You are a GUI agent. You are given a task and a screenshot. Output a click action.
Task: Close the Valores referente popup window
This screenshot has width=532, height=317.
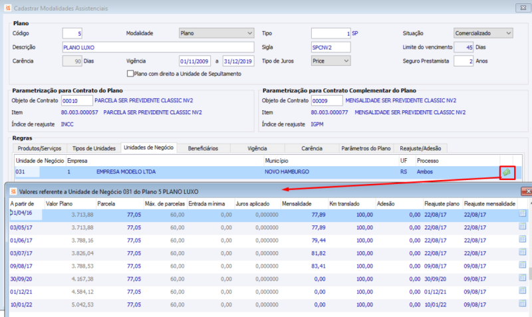click(528, 191)
